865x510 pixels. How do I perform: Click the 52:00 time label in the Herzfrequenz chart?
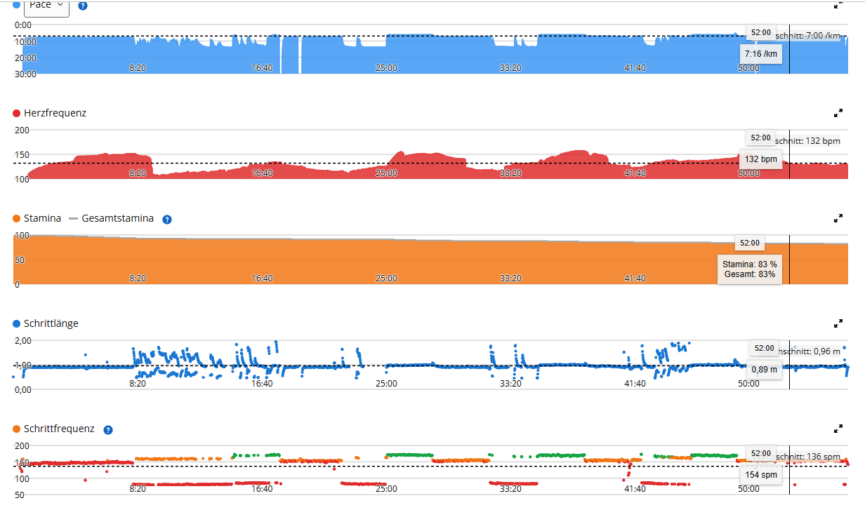761,137
